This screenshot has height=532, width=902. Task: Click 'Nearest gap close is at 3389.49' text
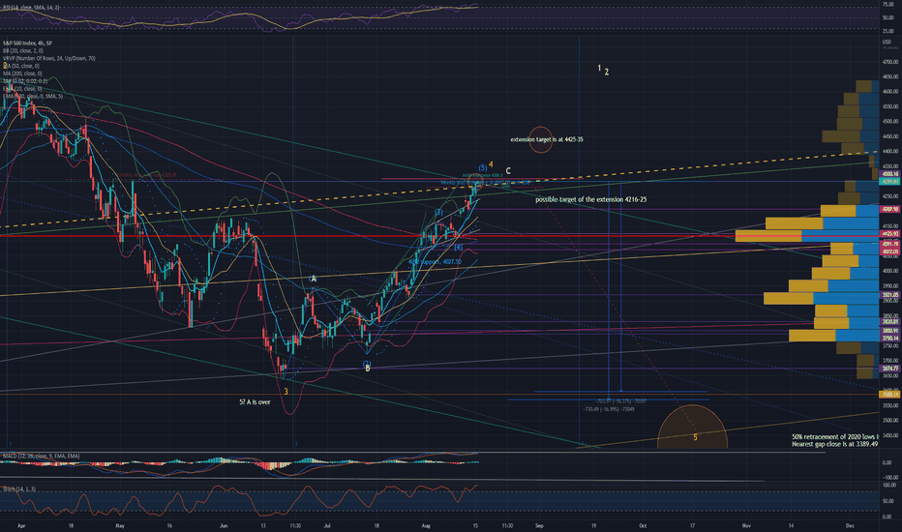click(x=834, y=444)
